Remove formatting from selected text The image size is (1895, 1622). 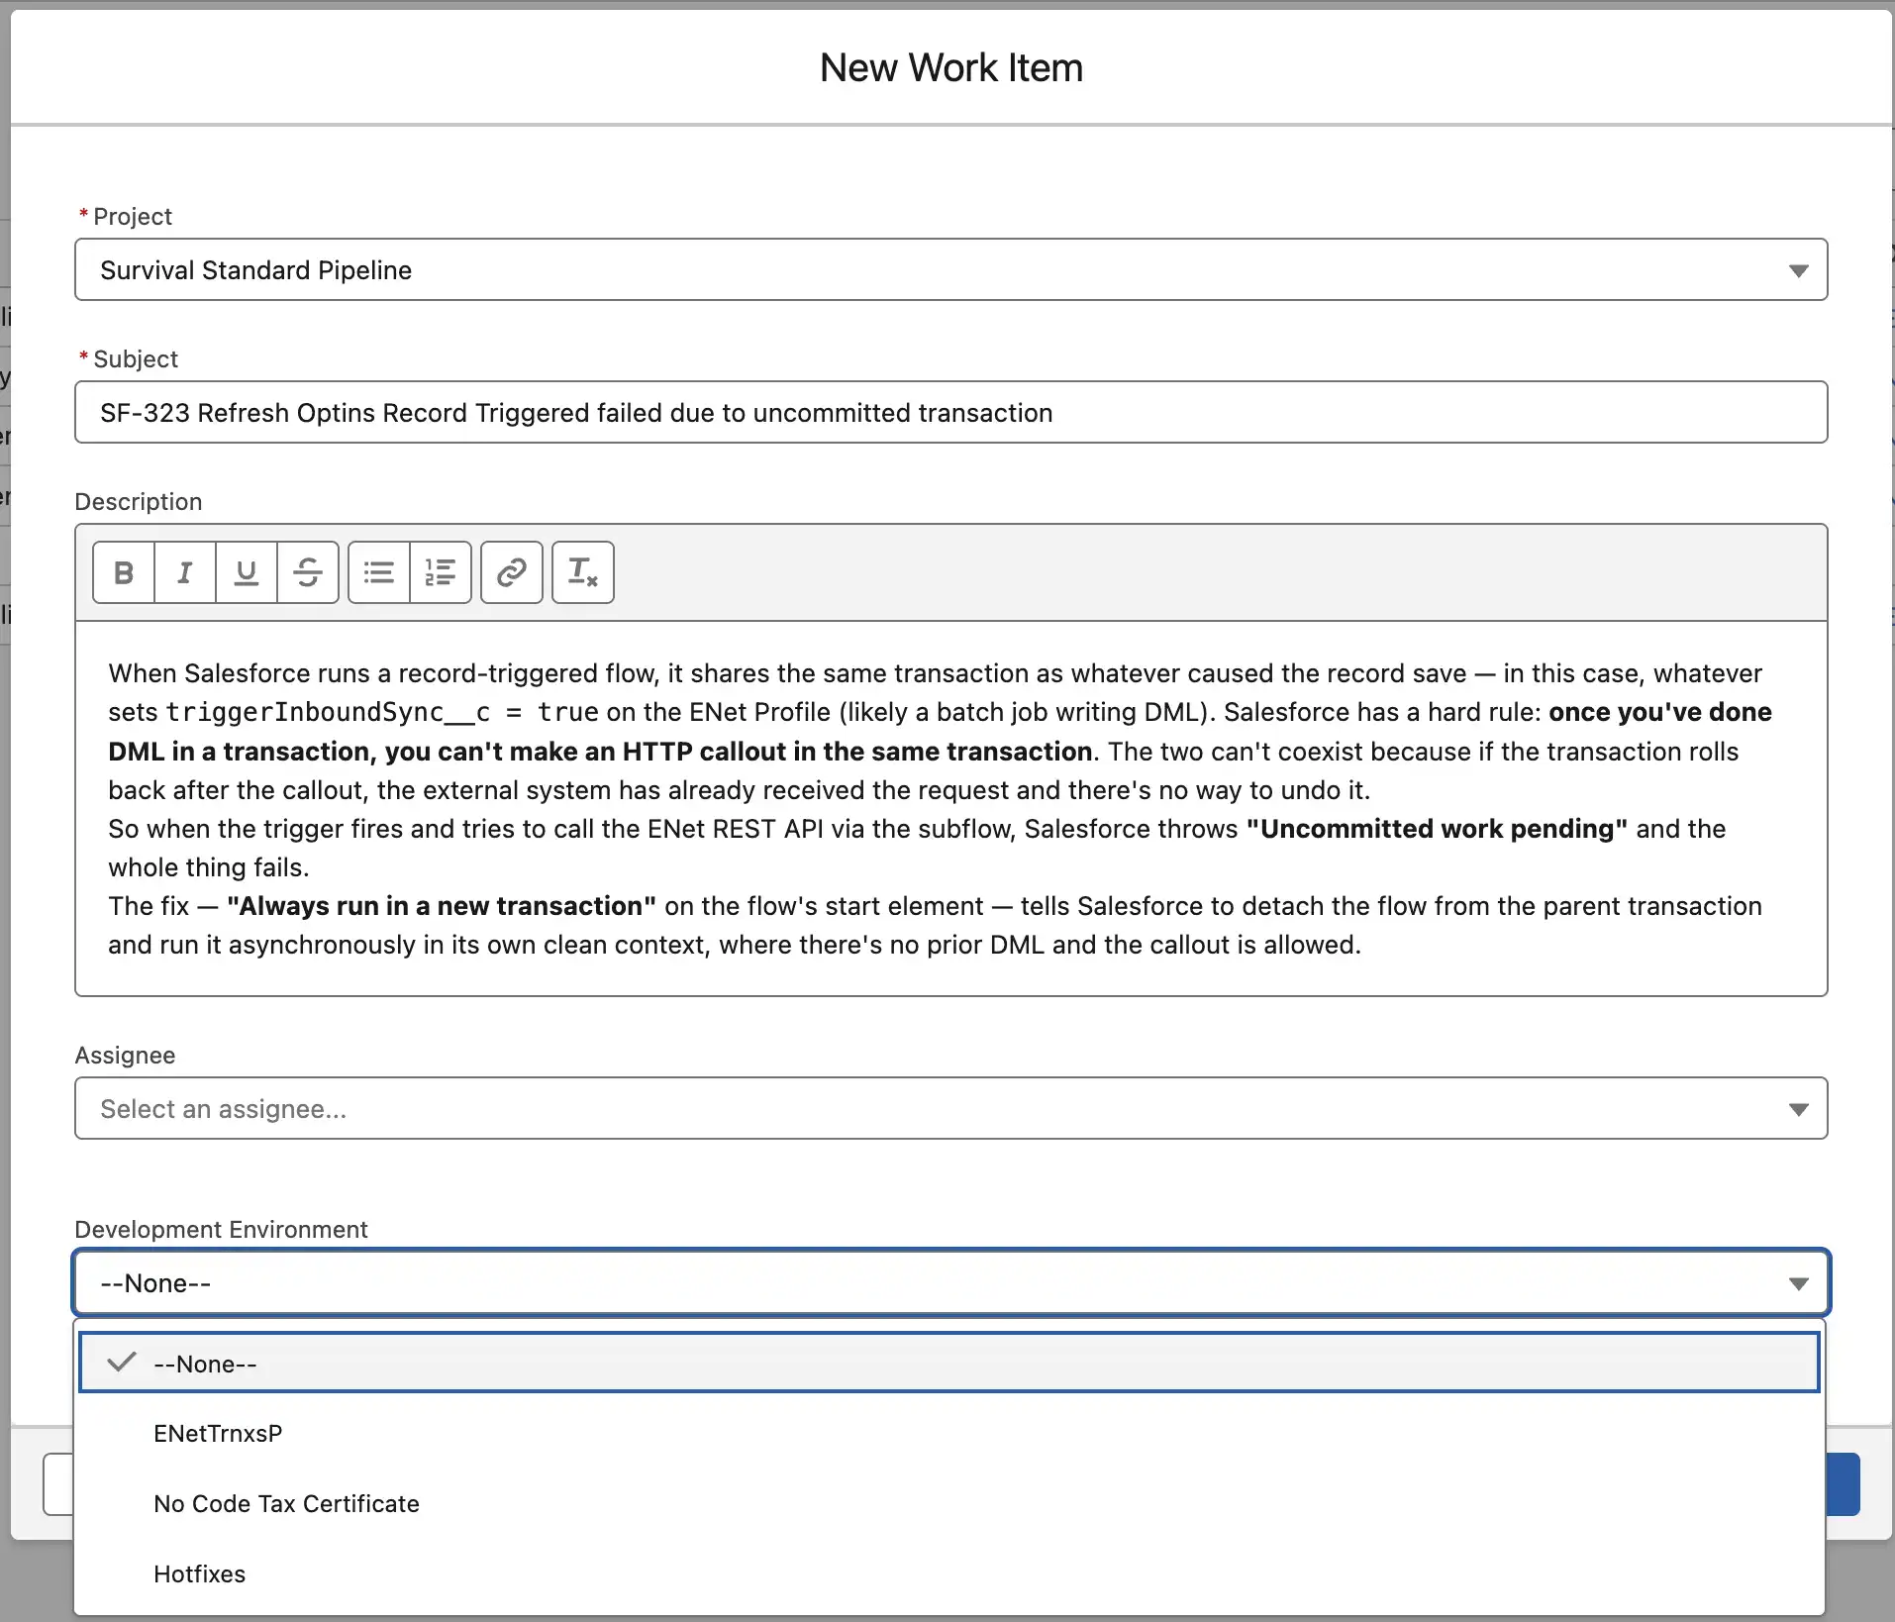[583, 572]
